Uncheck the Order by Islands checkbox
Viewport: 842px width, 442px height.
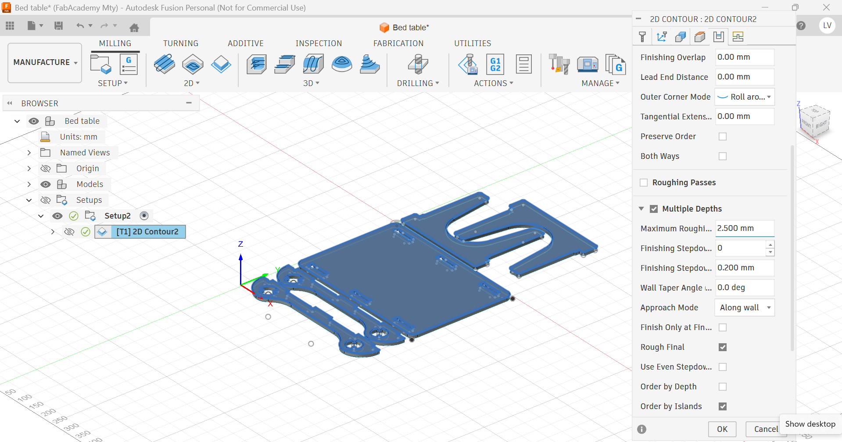tap(723, 406)
